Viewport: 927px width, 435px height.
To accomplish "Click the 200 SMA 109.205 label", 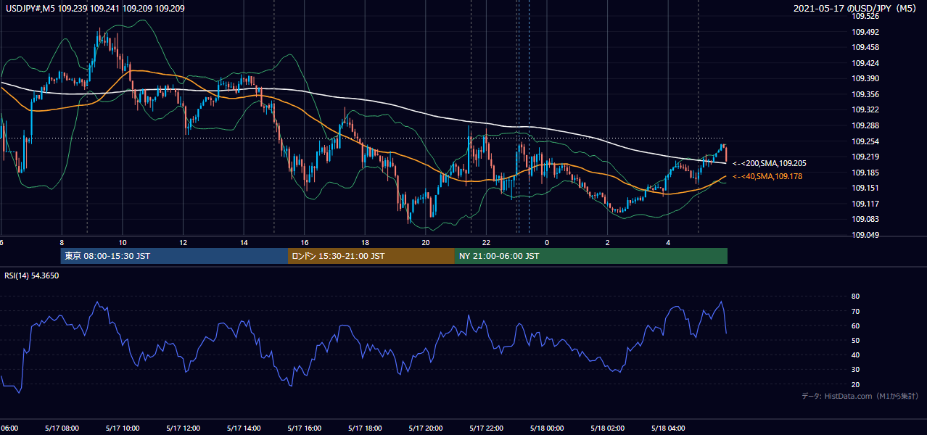I will coord(770,164).
